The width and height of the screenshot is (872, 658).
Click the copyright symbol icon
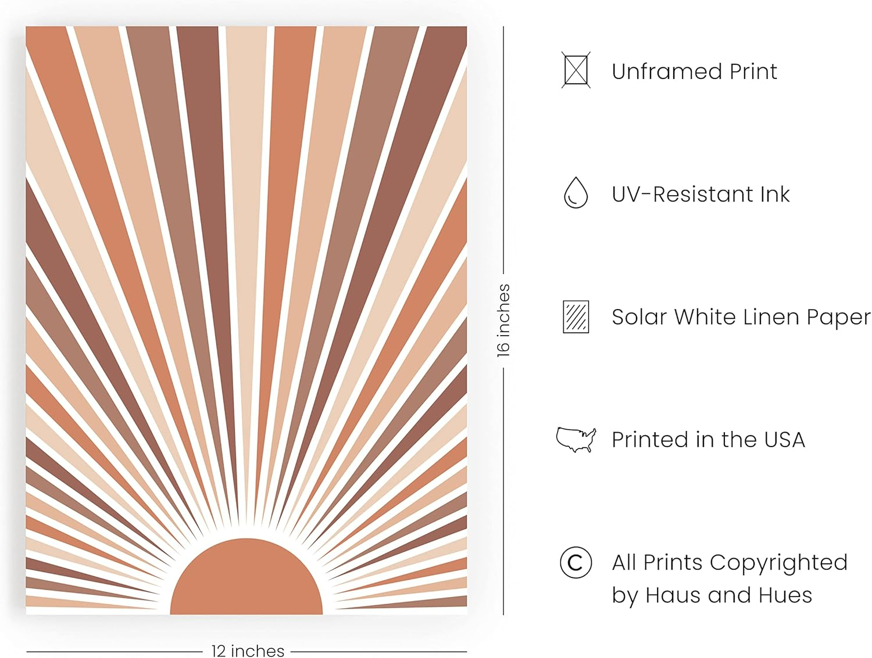(576, 562)
